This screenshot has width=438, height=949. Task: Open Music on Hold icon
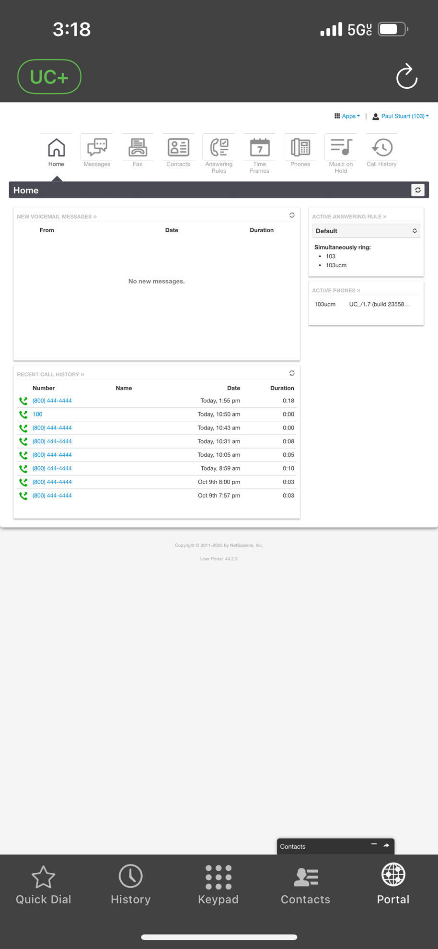341,148
